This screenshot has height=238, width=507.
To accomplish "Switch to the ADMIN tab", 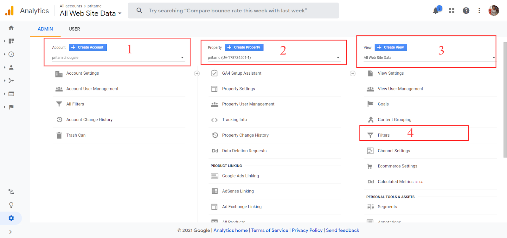I will (45, 29).
